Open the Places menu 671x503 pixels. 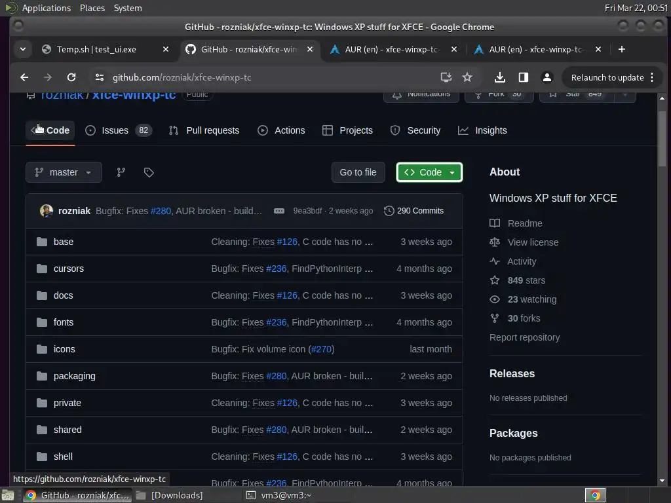(x=92, y=8)
